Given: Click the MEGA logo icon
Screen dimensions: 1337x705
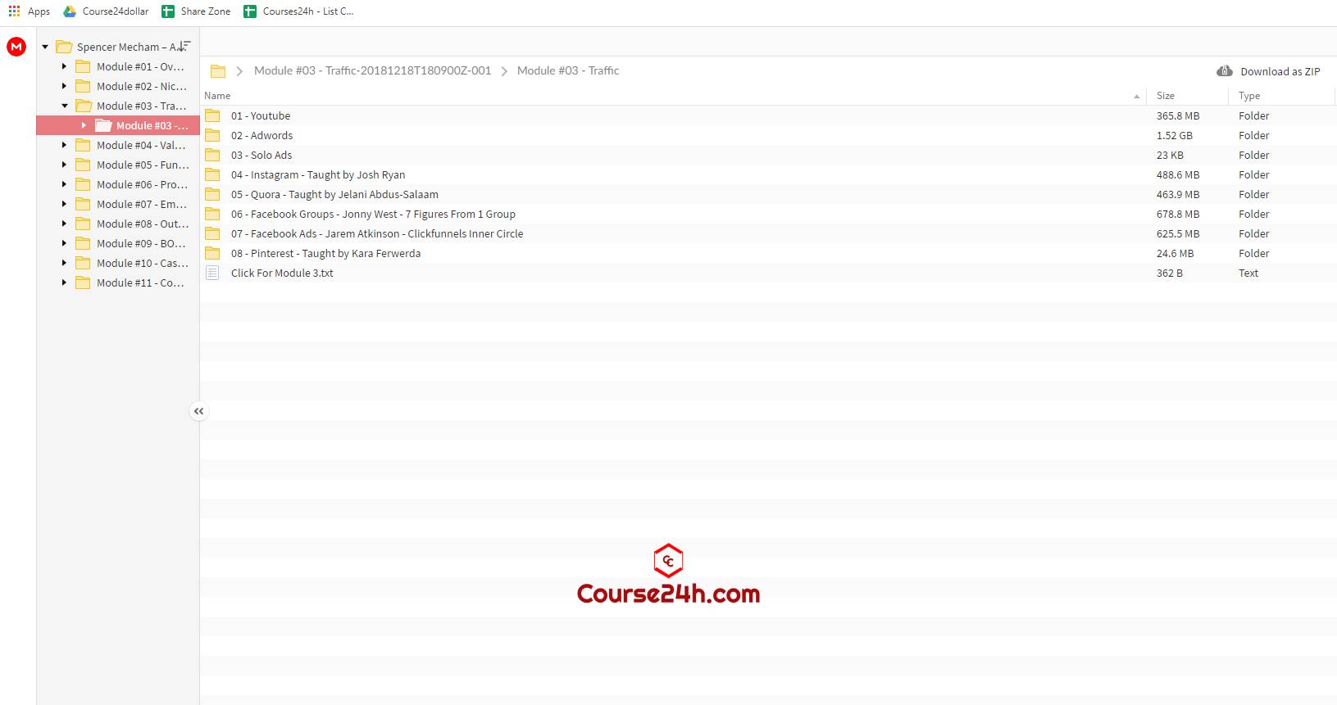Looking at the screenshot, I should [x=16, y=47].
